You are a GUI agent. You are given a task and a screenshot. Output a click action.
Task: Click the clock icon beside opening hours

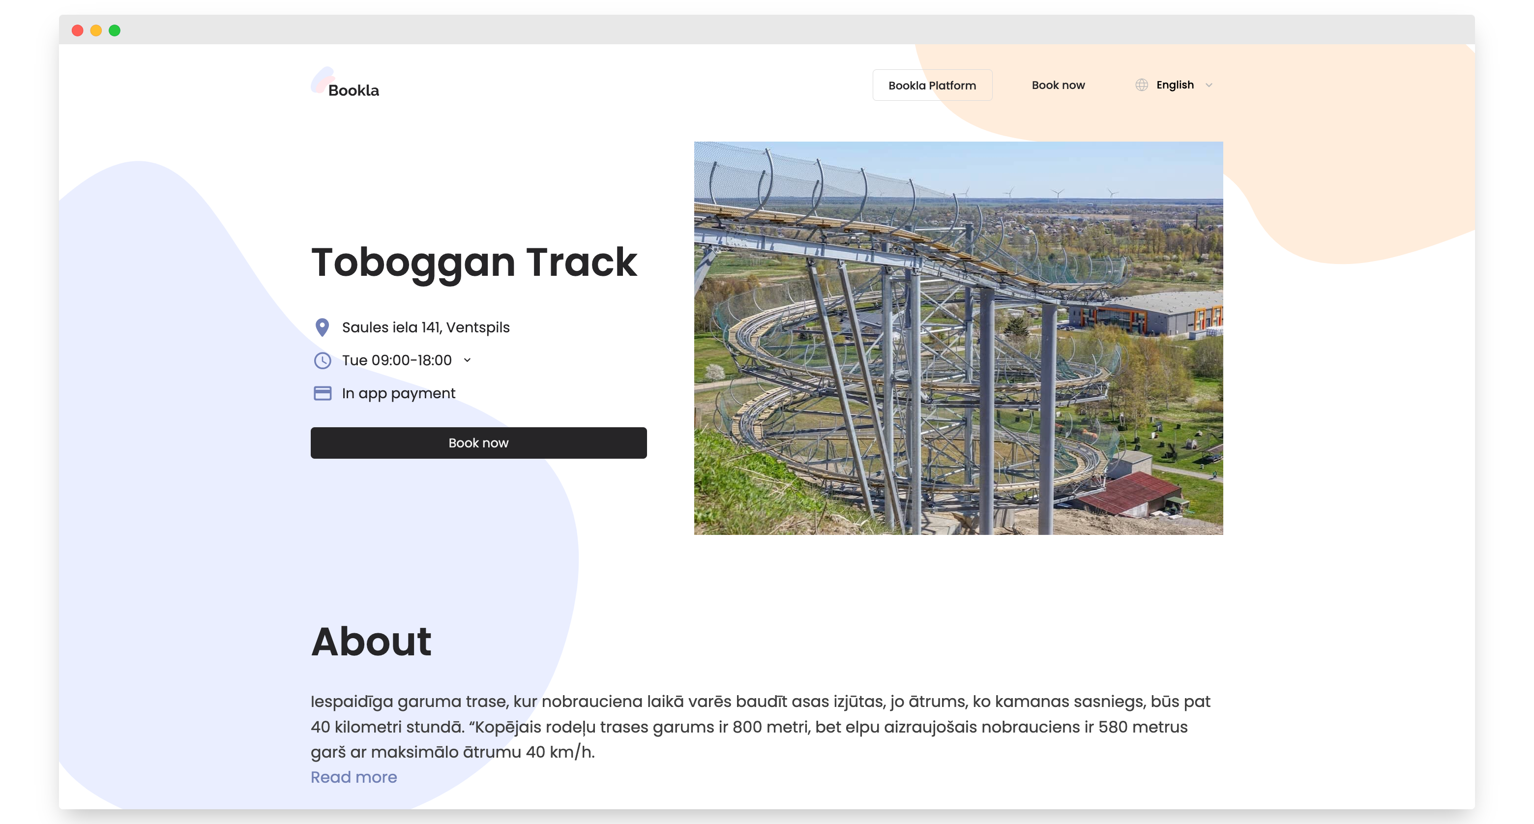(x=322, y=360)
